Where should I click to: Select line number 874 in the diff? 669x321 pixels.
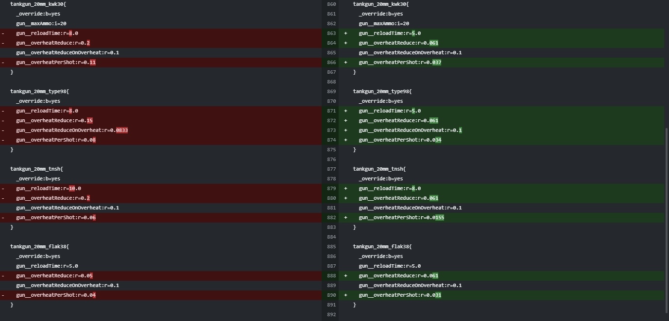(x=331, y=140)
